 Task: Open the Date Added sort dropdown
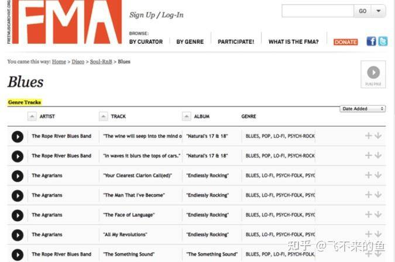click(x=362, y=109)
